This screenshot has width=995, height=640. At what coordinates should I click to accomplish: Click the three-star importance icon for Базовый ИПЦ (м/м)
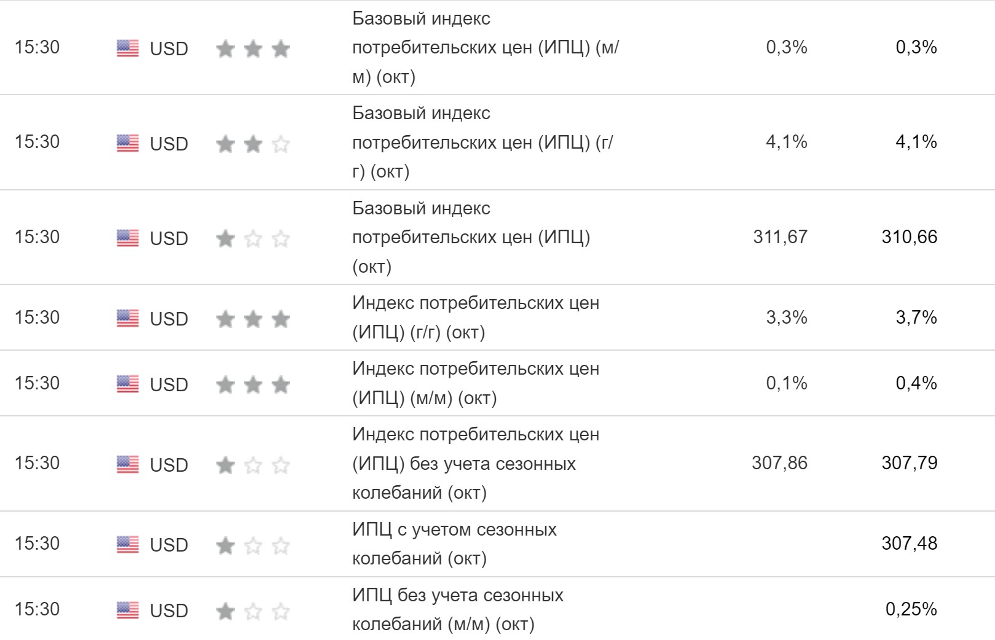253,49
